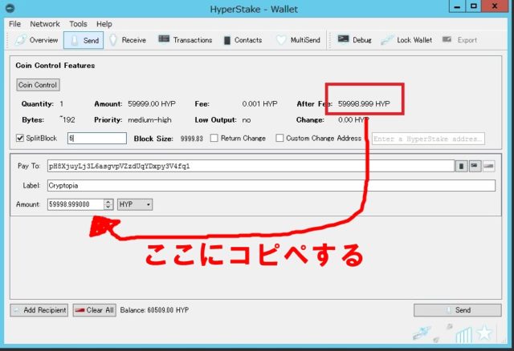
Task: Open the HYP unit dropdown
Action: tap(135, 204)
